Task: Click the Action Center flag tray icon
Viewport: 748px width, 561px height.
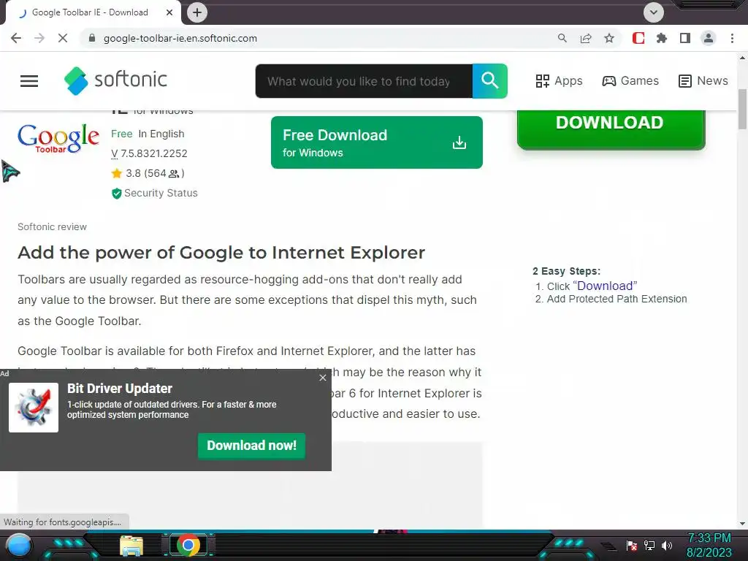Action: tap(632, 546)
